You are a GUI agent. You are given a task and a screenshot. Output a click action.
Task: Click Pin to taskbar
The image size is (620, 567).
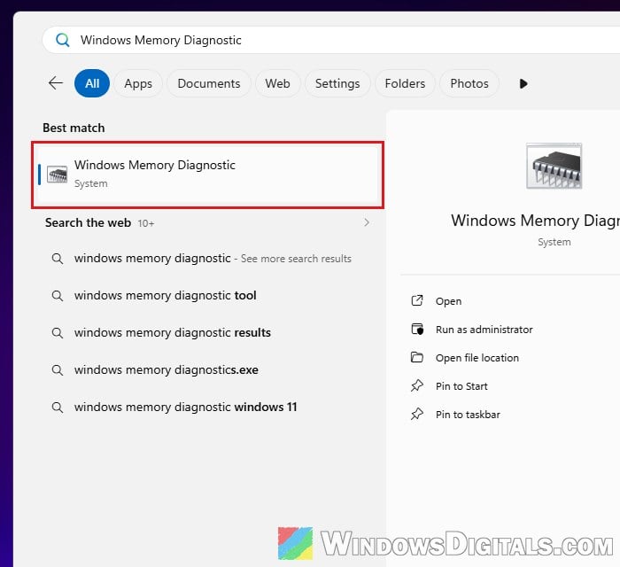[468, 415]
